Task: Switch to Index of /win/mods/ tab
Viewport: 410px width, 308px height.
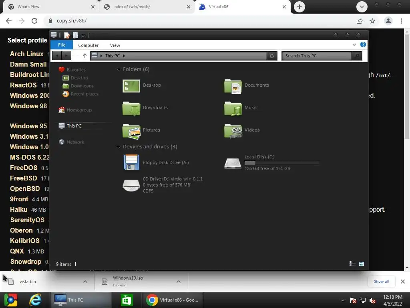Action: pyautogui.click(x=147, y=7)
